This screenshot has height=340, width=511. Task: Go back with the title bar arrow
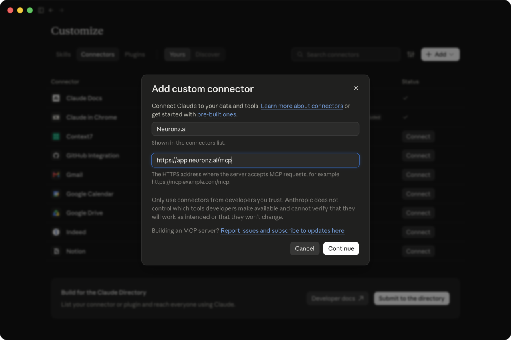tap(51, 10)
